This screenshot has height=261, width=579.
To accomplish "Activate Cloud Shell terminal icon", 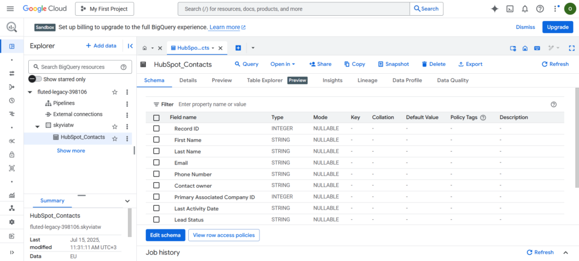I will (510, 9).
